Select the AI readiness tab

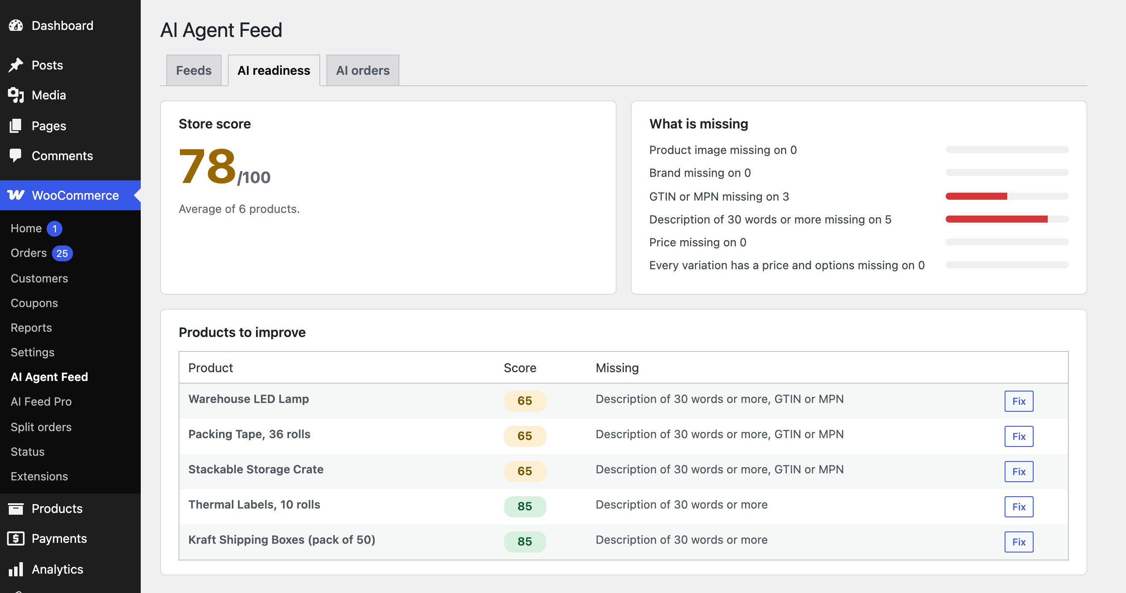pyautogui.click(x=274, y=70)
